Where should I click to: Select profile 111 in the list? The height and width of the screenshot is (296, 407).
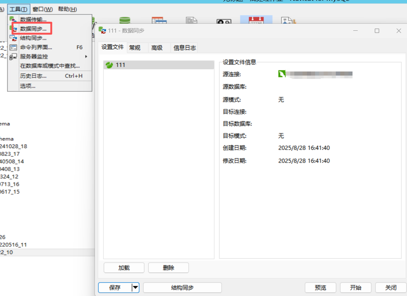[x=159, y=65]
